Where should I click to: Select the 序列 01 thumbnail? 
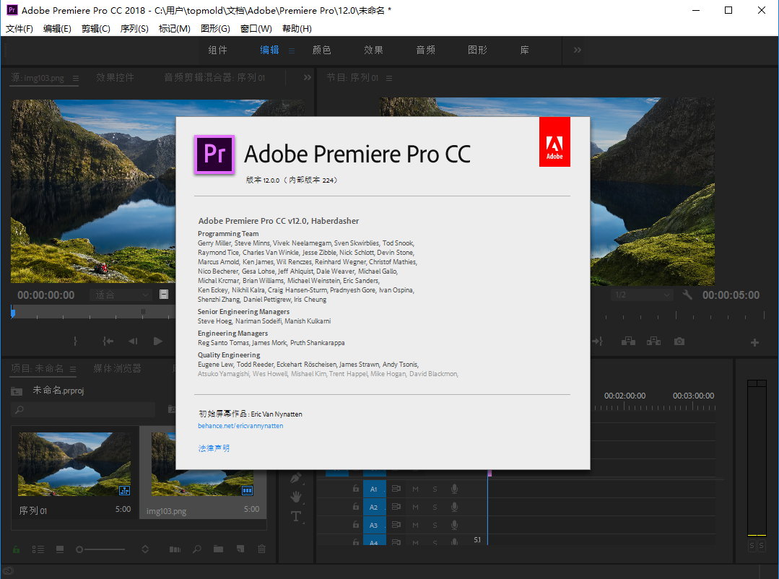(x=74, y=463)
